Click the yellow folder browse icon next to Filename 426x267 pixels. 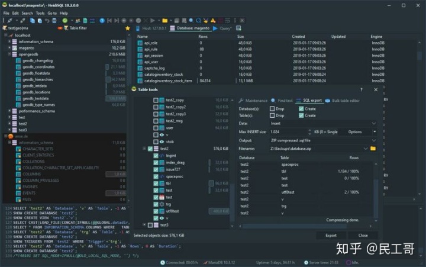(373, 149)
